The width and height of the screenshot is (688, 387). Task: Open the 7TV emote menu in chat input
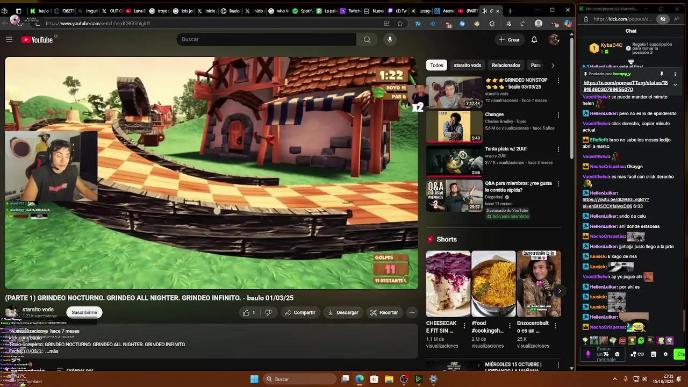pos(606,354)
